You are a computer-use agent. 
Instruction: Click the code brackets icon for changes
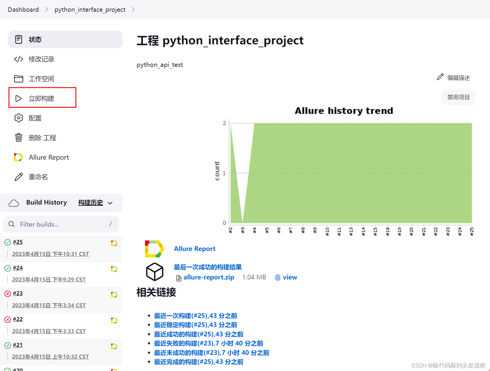click(x=18, y=59)
